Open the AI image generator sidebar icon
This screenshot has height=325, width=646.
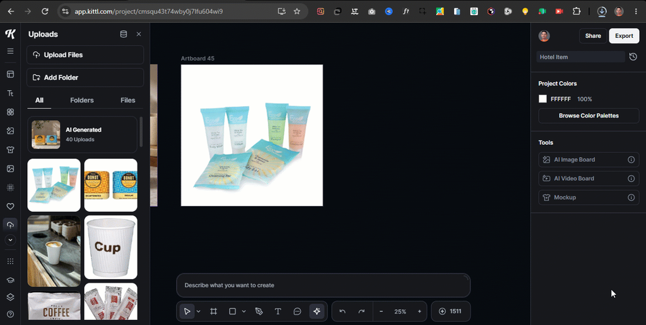point(10,131)
